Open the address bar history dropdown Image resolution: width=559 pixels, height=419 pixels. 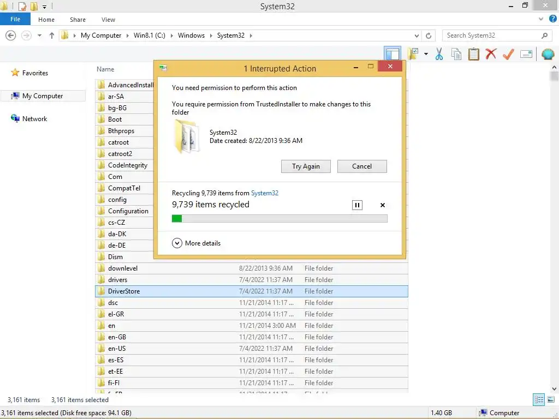(417, 35)
